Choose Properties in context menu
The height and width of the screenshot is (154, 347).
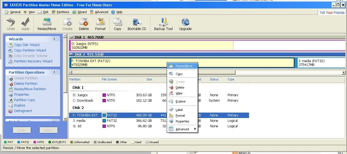tap(182, 121)
